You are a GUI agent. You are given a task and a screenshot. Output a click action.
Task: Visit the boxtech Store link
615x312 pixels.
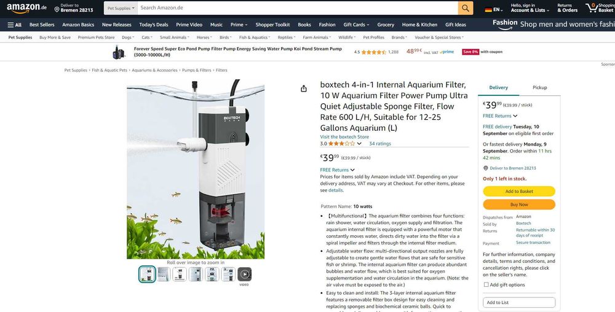[x=344, y=137]
